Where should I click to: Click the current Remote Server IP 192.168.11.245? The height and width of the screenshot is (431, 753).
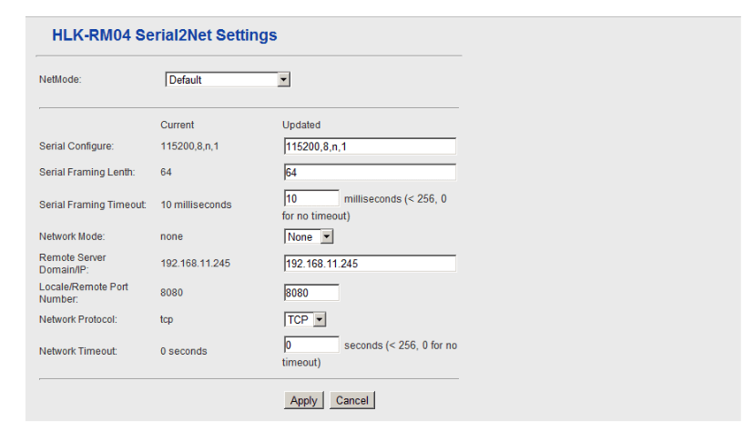point(196,263)
